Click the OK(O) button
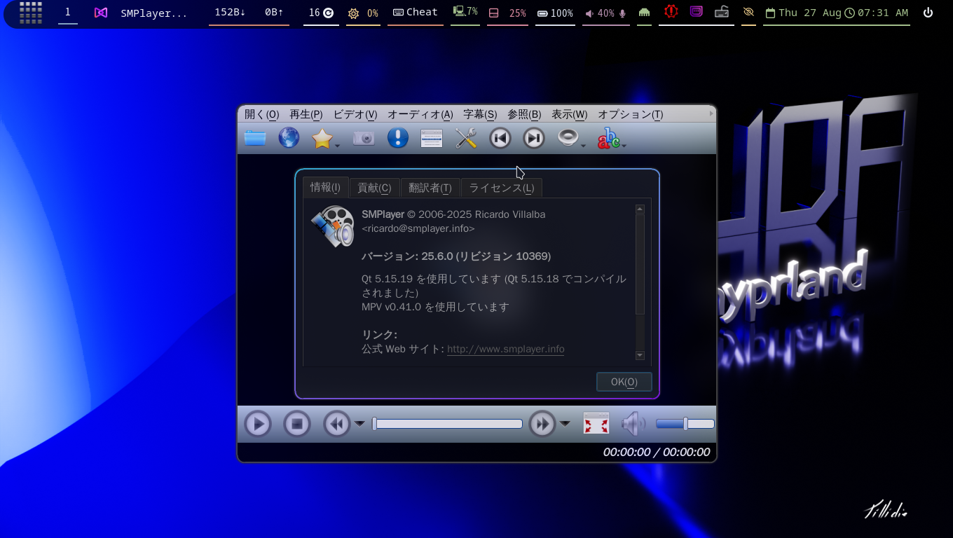953x538 pixels. 624,382
